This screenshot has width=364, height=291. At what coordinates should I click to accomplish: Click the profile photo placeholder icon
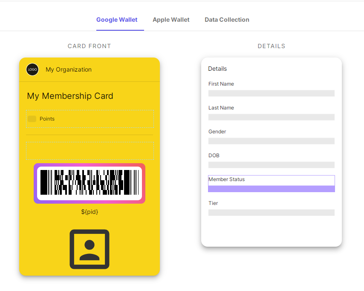(x=90, y=249)
